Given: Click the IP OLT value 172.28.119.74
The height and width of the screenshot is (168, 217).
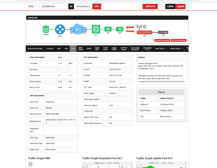Looking at the screenshot, I should pos(115,69).
